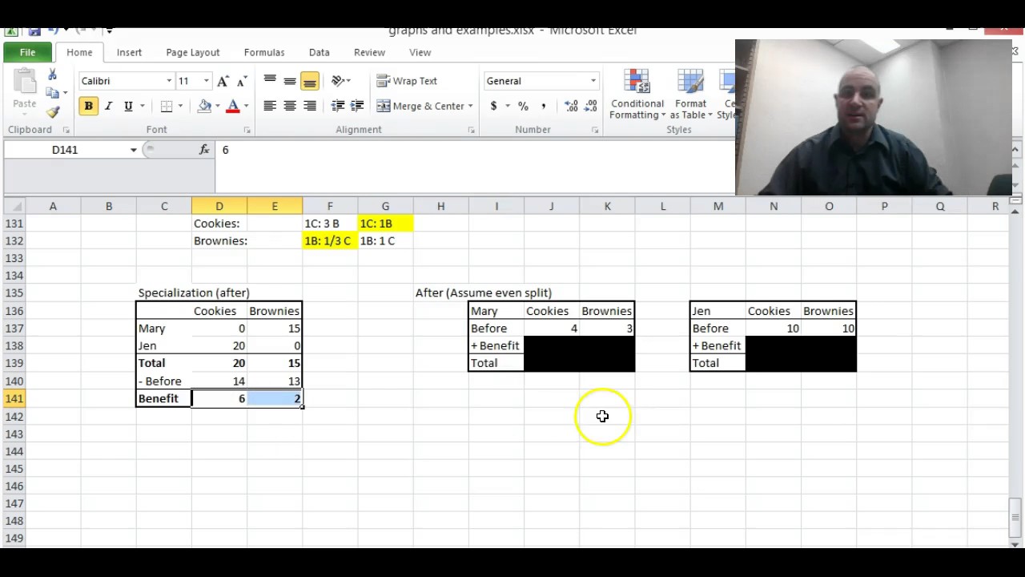This screenshot has height=577, width=1025.
Task: Align text right
Action: [310, 106]
